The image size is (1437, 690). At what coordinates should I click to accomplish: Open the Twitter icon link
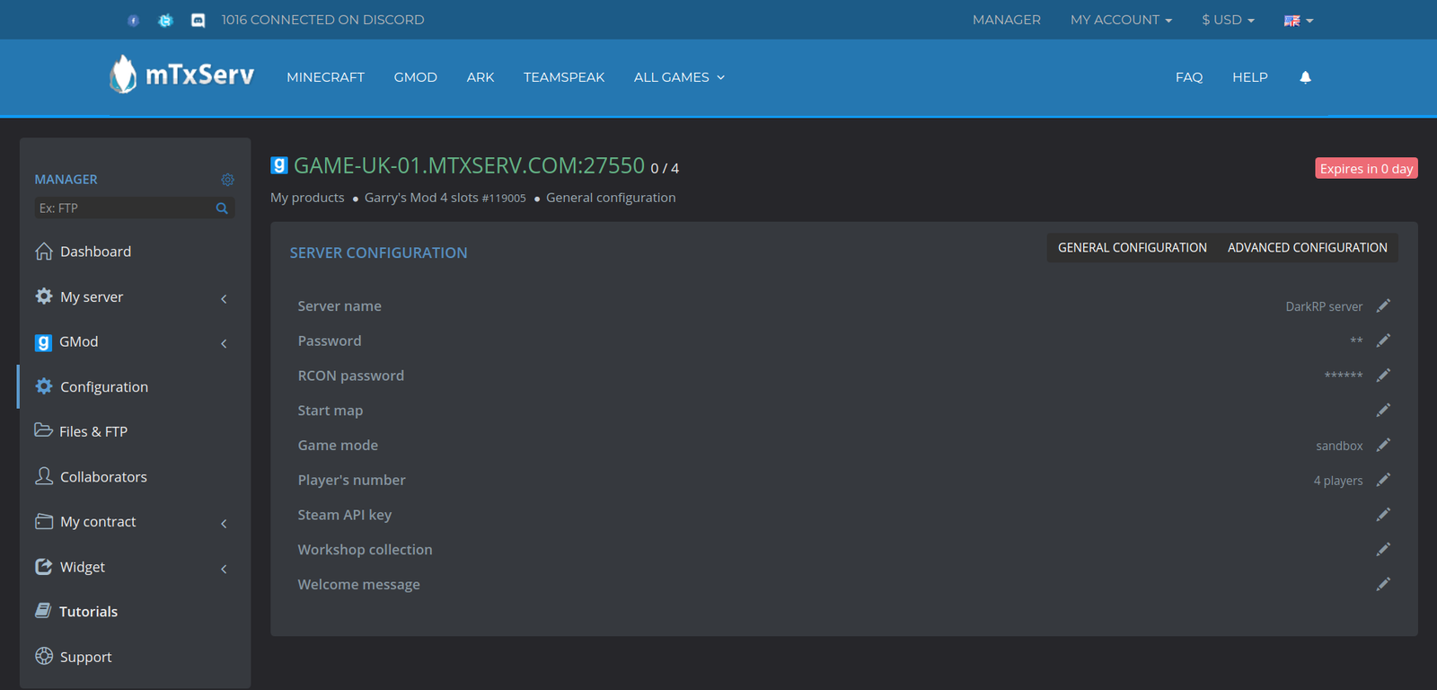click(165, 20)
